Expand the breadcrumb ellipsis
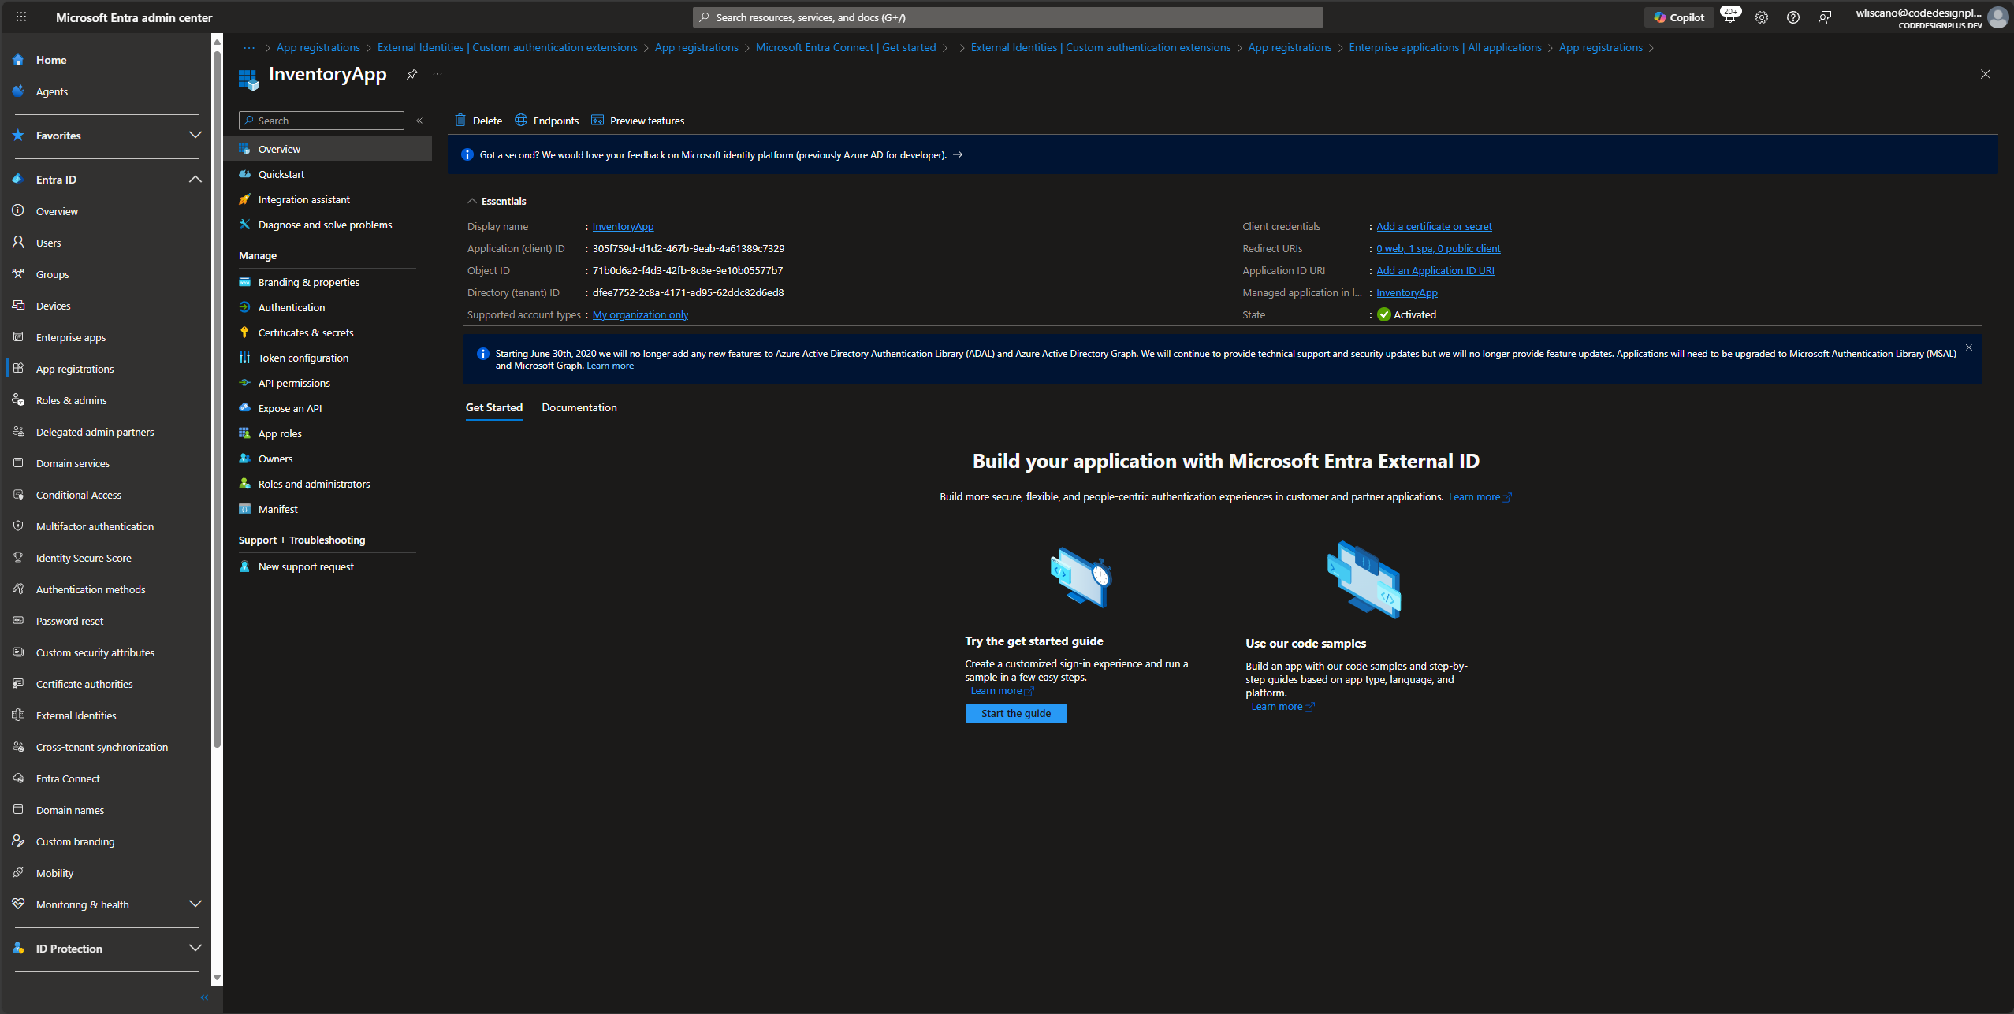Screen dimensions: 2014x1014 (249, 47)
